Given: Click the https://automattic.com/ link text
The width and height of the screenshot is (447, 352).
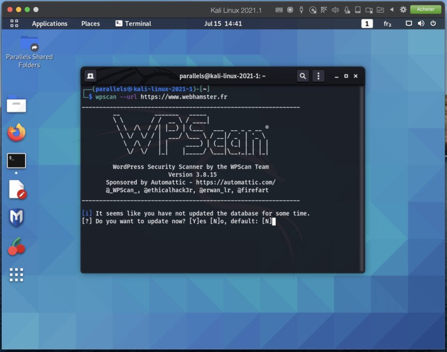Looking at the screenshot, I should pos(236,182).
